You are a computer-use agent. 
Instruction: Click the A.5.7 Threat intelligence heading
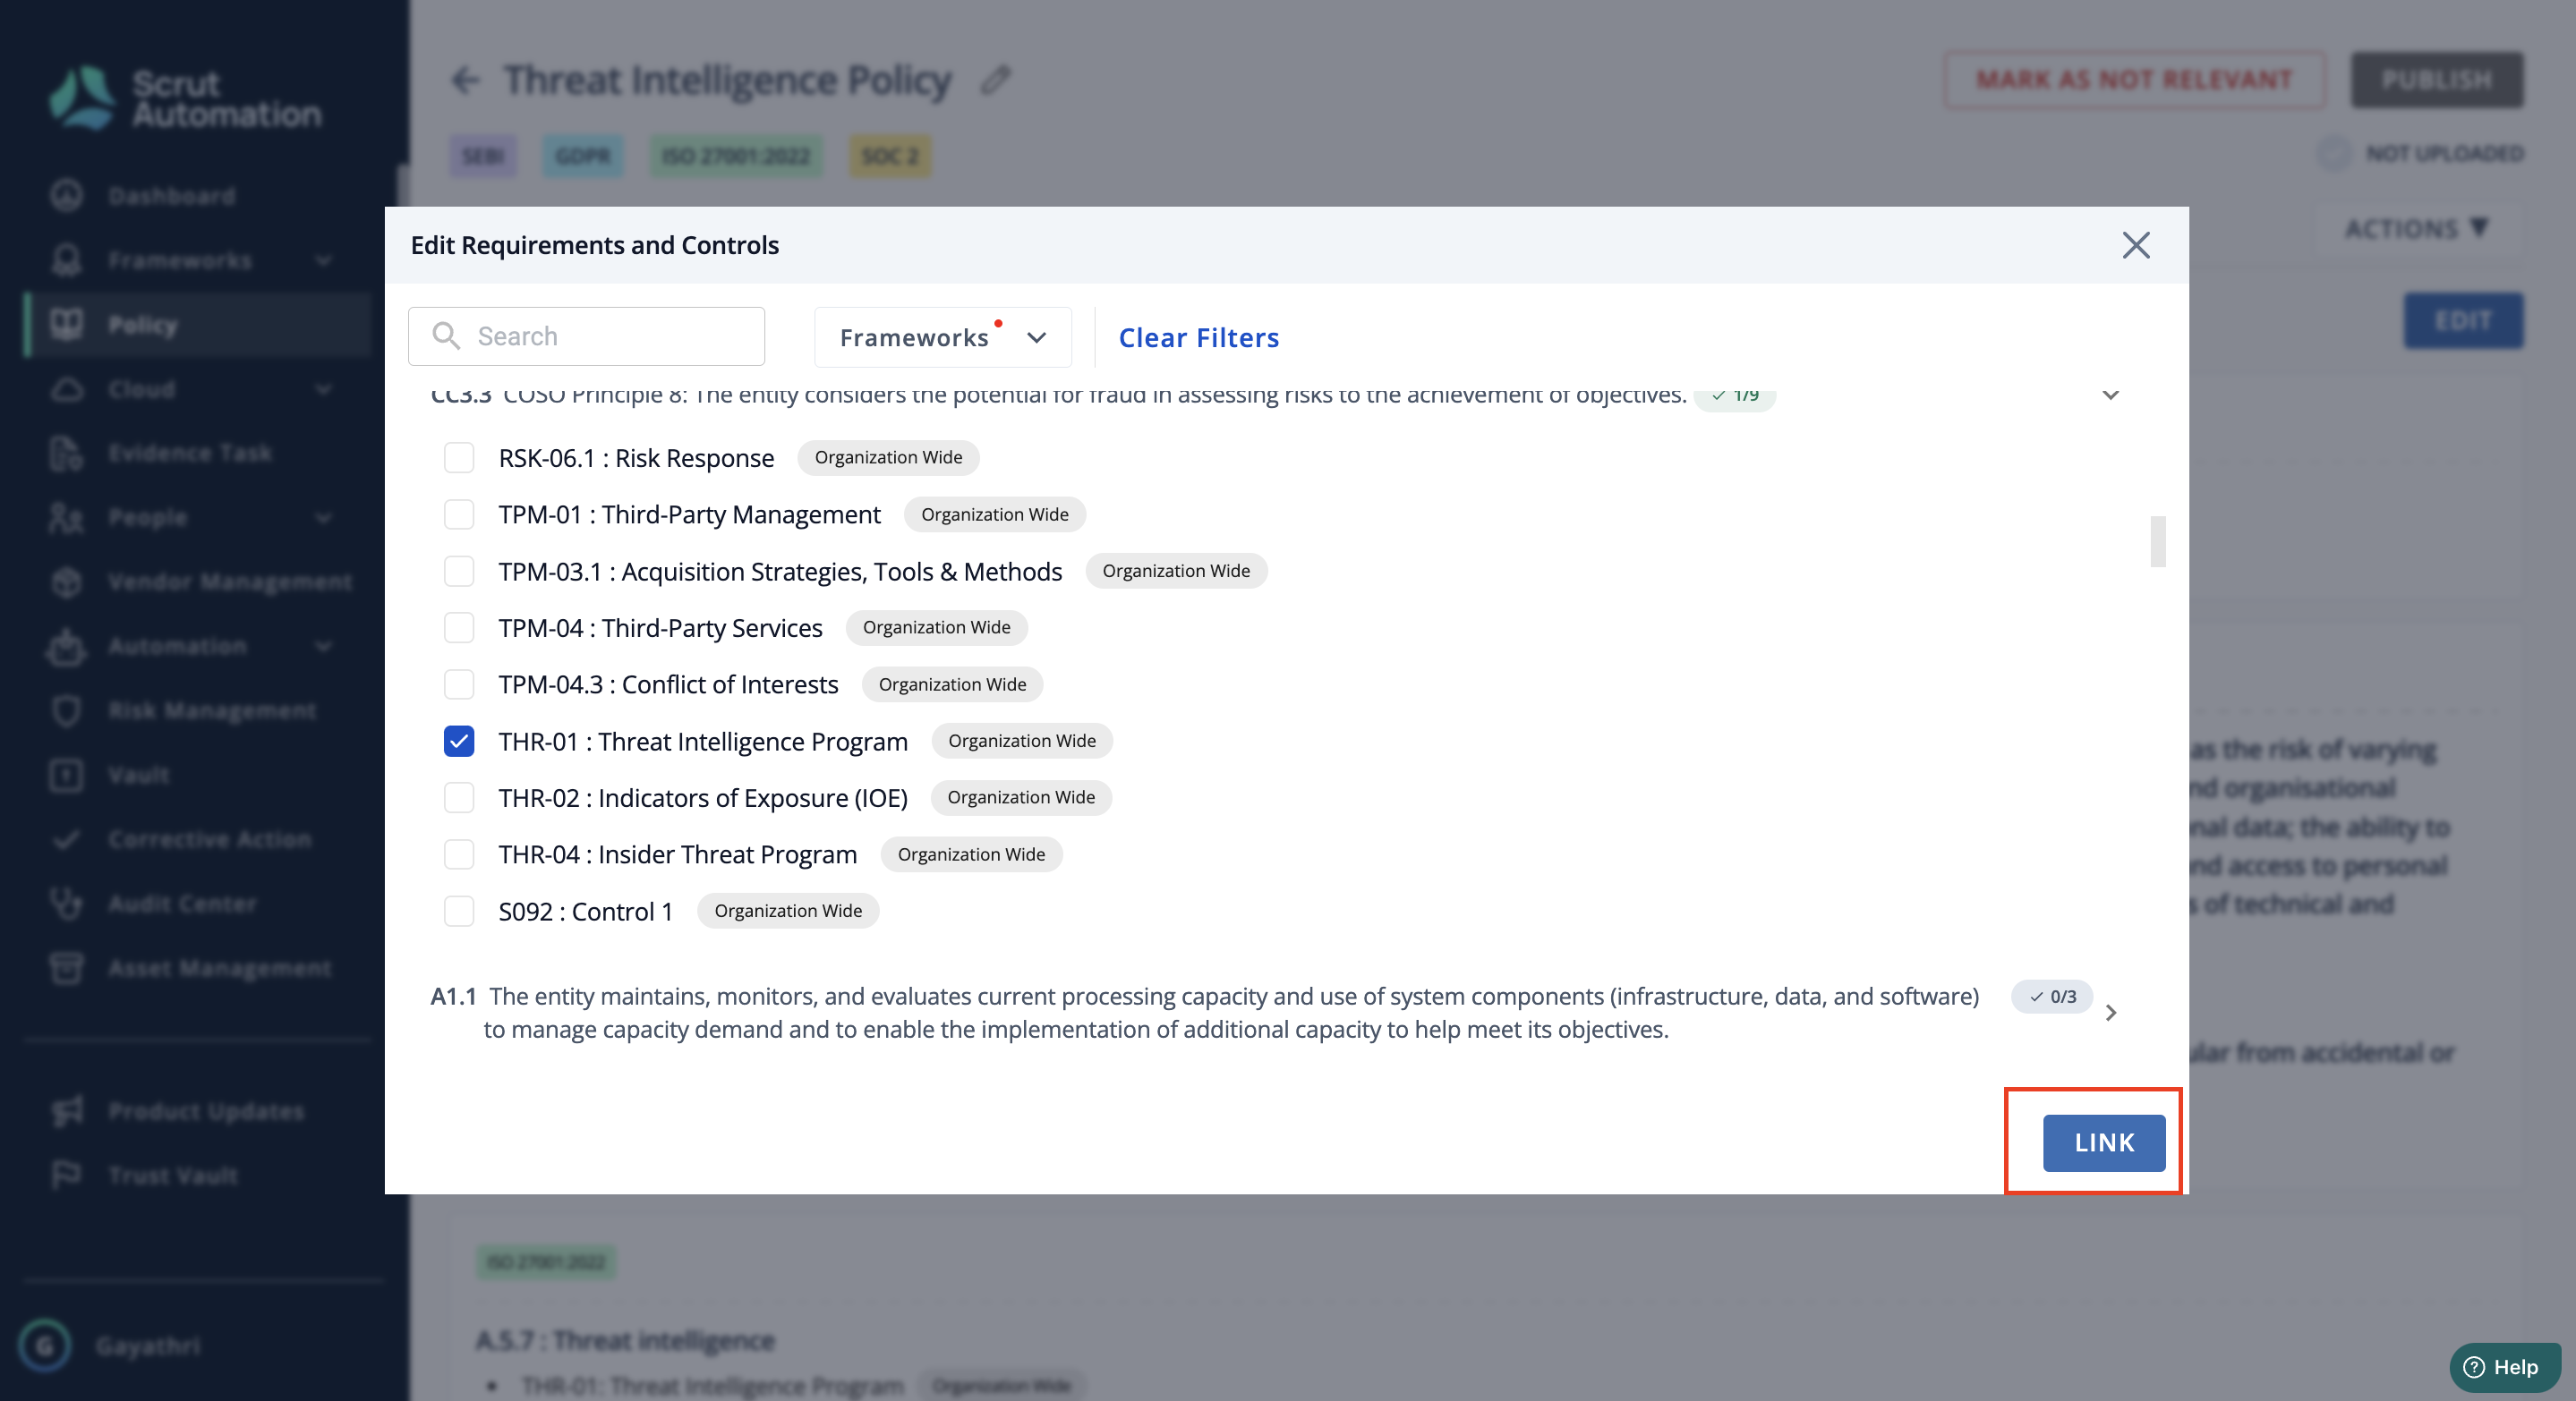pos(625,1340)
